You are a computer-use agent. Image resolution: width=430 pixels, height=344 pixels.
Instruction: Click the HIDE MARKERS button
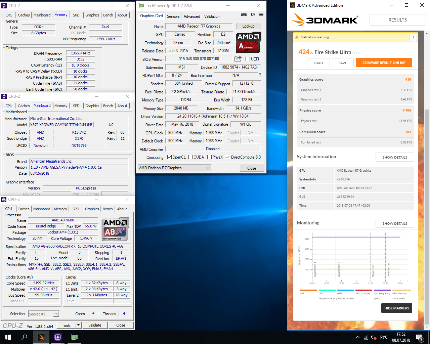pyautogui.click(x=397, y=308)
